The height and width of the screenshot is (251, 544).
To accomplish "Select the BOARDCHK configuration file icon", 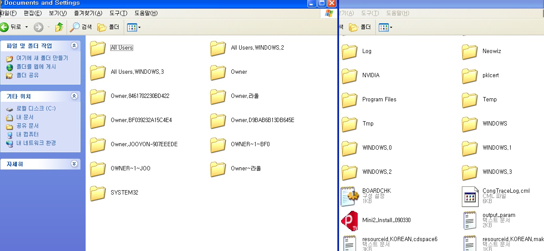I will point(349,196).
